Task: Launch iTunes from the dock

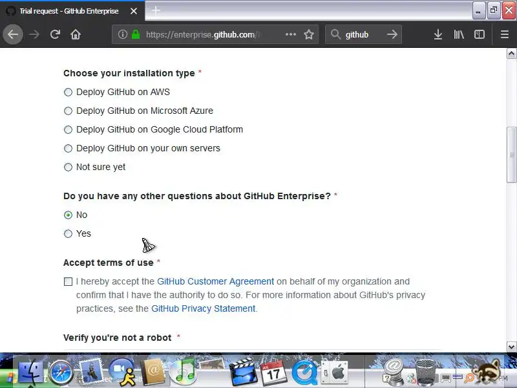Action: [184, 371]
